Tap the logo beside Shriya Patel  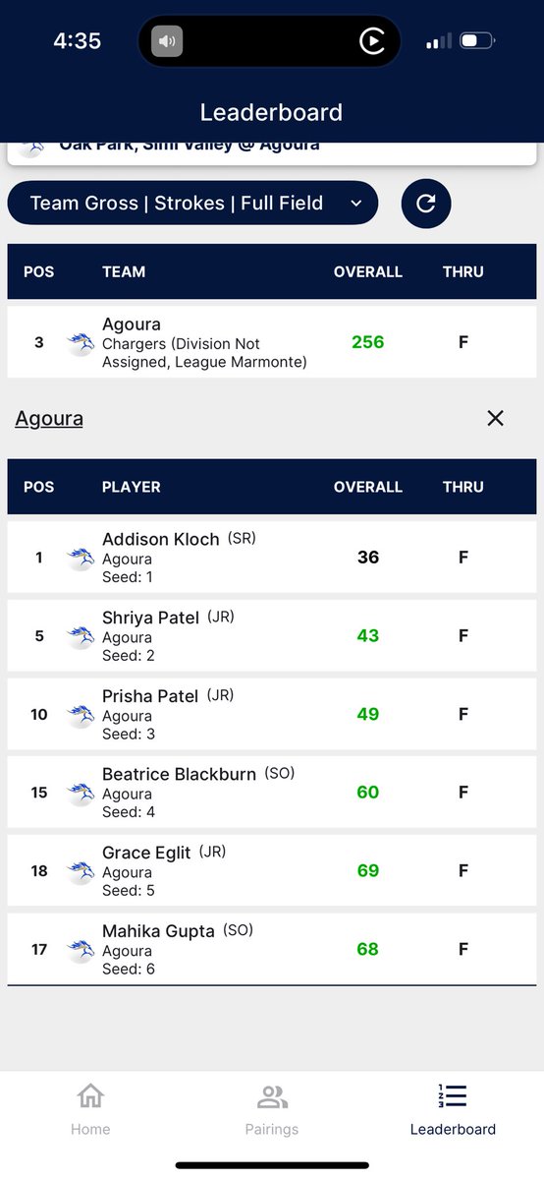[81, 636]
